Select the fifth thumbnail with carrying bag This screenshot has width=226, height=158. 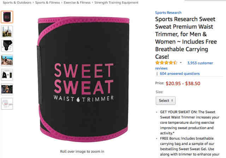7,75
